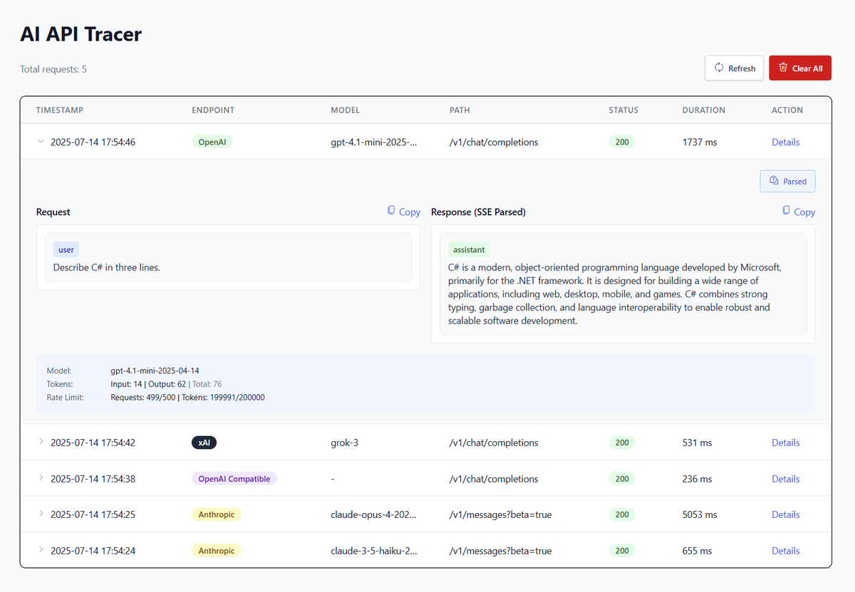Click the OpenAI Compatible endpoint badge

pos(234,479)
